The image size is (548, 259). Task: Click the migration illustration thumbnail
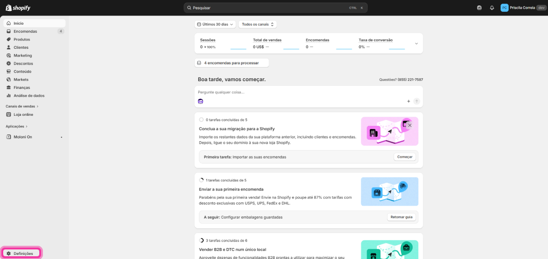click(x=390, y=131)
